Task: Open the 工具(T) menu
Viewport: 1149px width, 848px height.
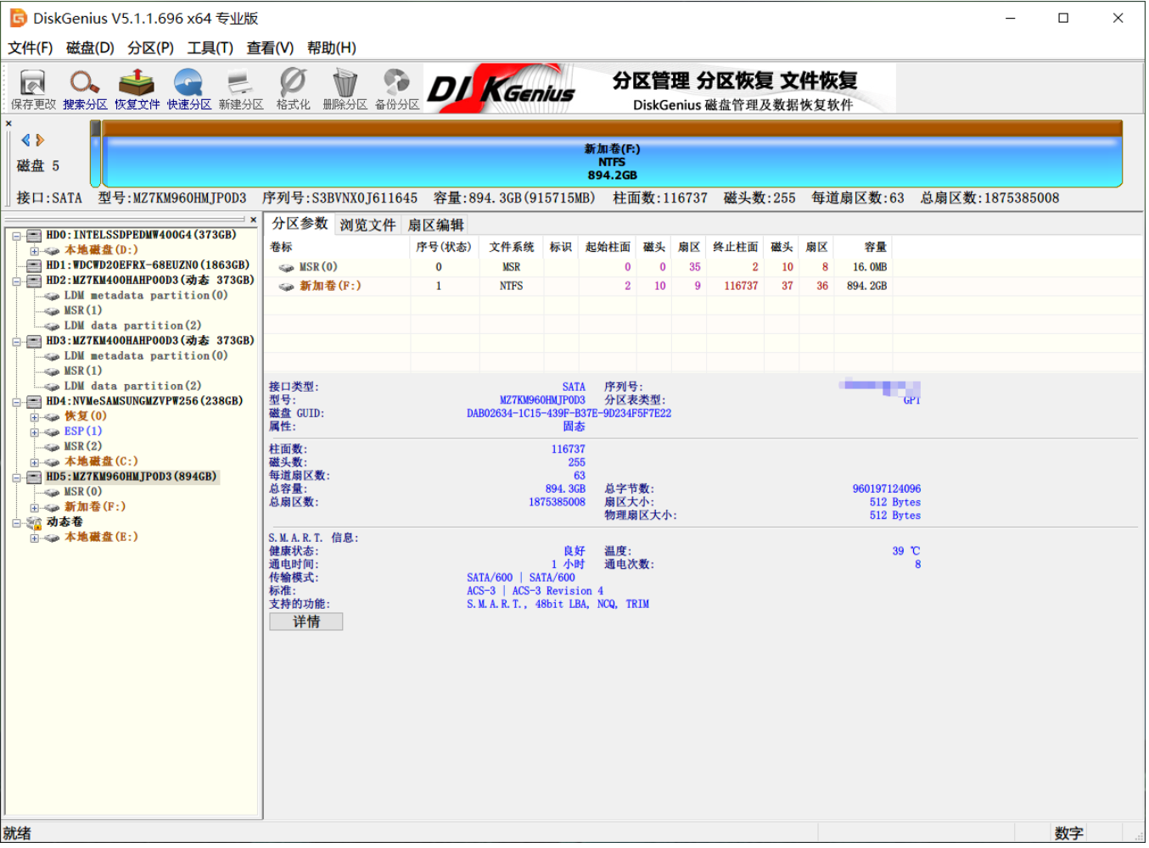Action: tap(210, 48)
